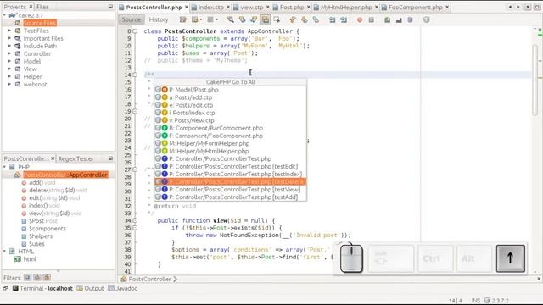The image size is (543, 305).
Task: Open the editor documents list dropdown
Action: coord(528,7)
